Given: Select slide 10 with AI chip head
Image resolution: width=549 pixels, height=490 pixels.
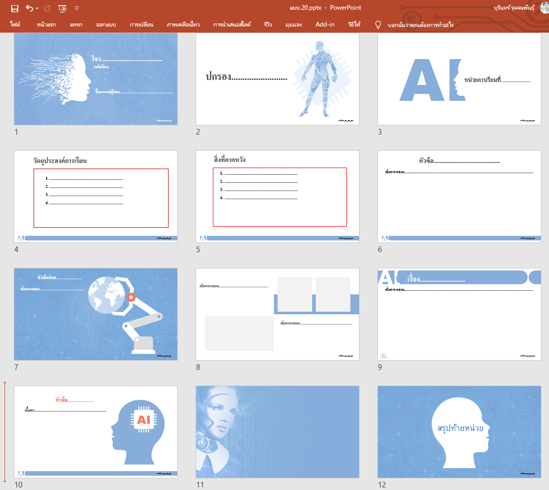Looking at the screenshot, I should tap(96, 432).
